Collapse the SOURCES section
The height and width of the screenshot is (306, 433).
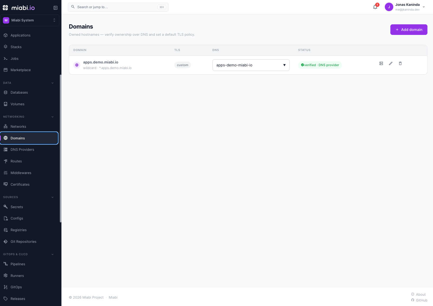pyautogui.click(x=52, y=197)
